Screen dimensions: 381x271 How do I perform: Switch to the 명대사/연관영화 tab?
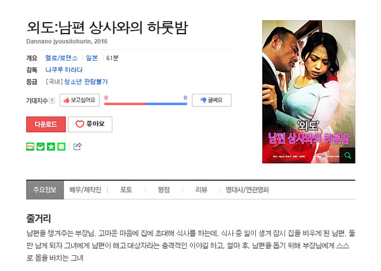click(x=247, y=189)
